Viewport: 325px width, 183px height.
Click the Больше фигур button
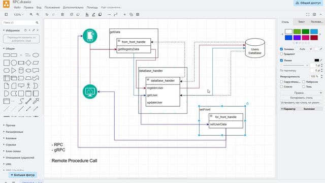coord(23,175)
